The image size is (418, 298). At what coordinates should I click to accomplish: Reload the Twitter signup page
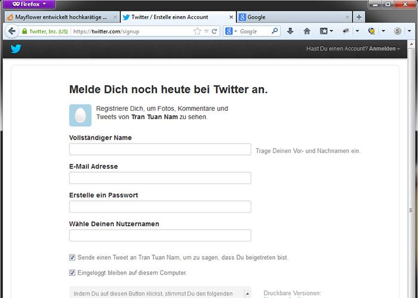(x=214, y=32)
